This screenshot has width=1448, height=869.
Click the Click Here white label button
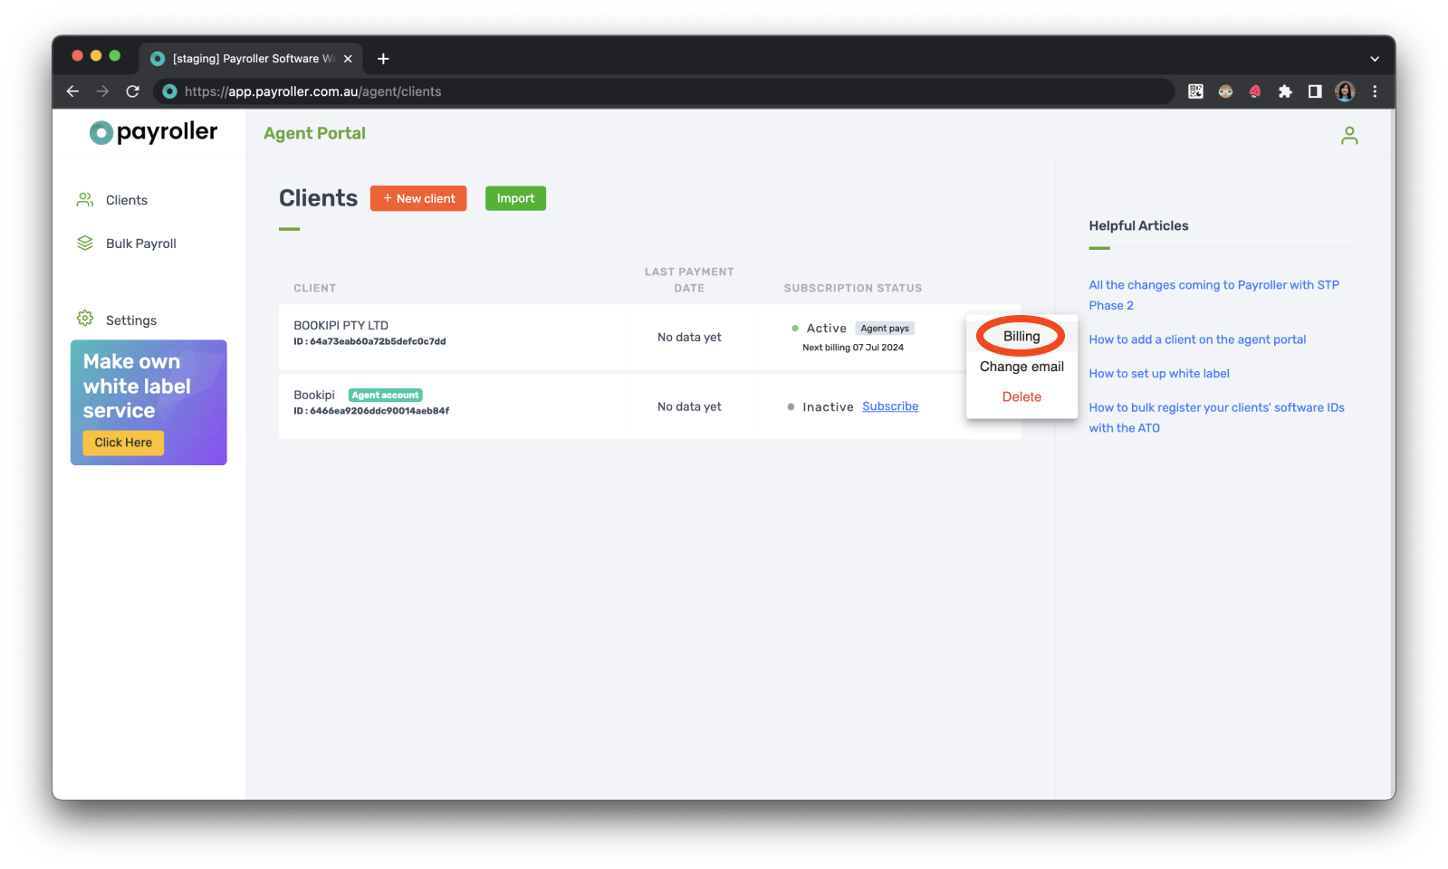coord(123,443)
